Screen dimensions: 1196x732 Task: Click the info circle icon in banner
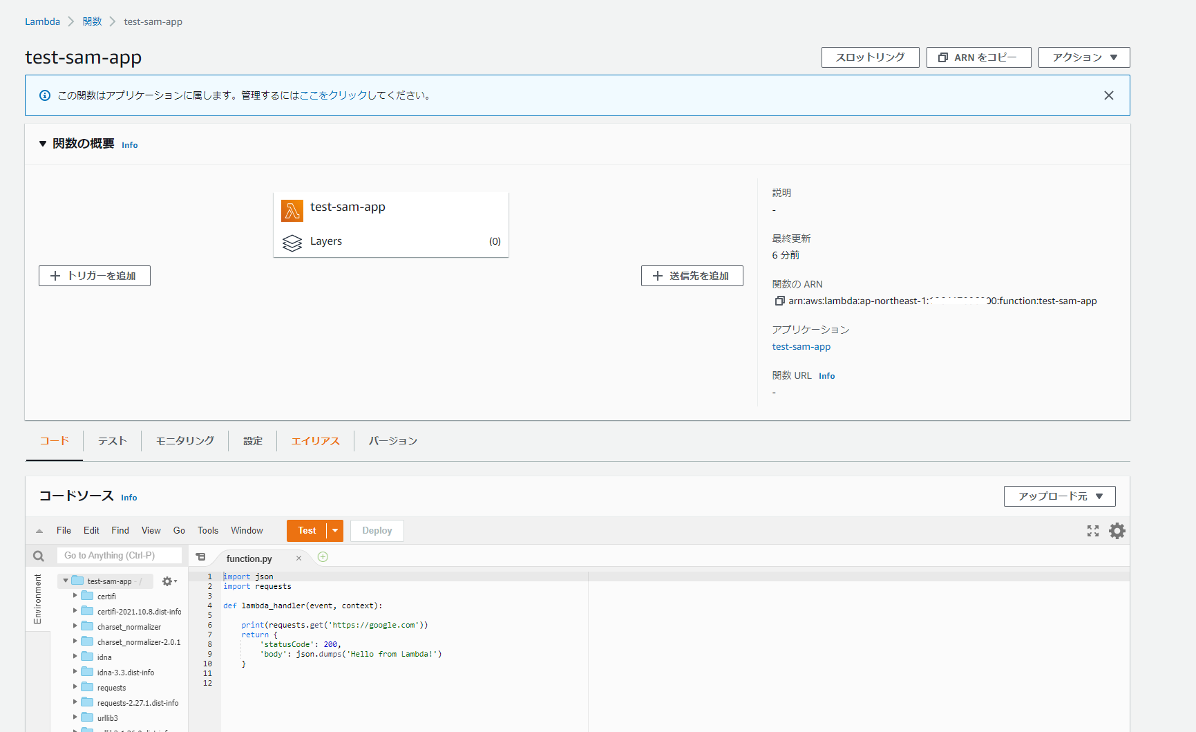coord(45,95)
